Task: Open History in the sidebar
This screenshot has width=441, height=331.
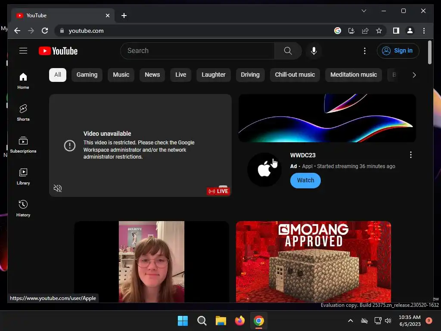Action: tap(23, 208)
